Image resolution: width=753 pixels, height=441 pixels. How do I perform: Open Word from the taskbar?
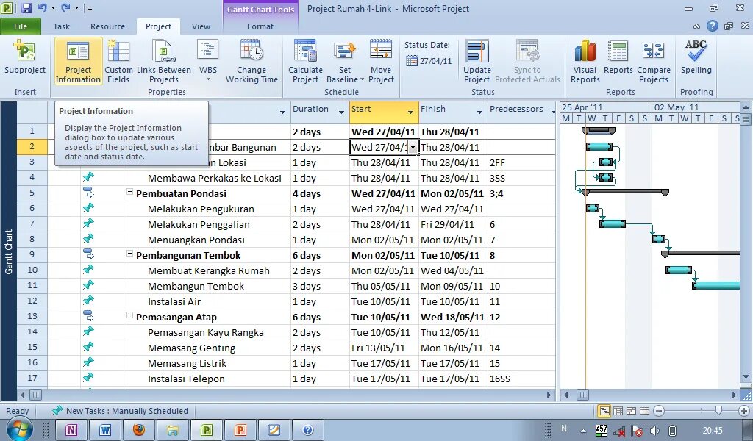click(105, 429)
